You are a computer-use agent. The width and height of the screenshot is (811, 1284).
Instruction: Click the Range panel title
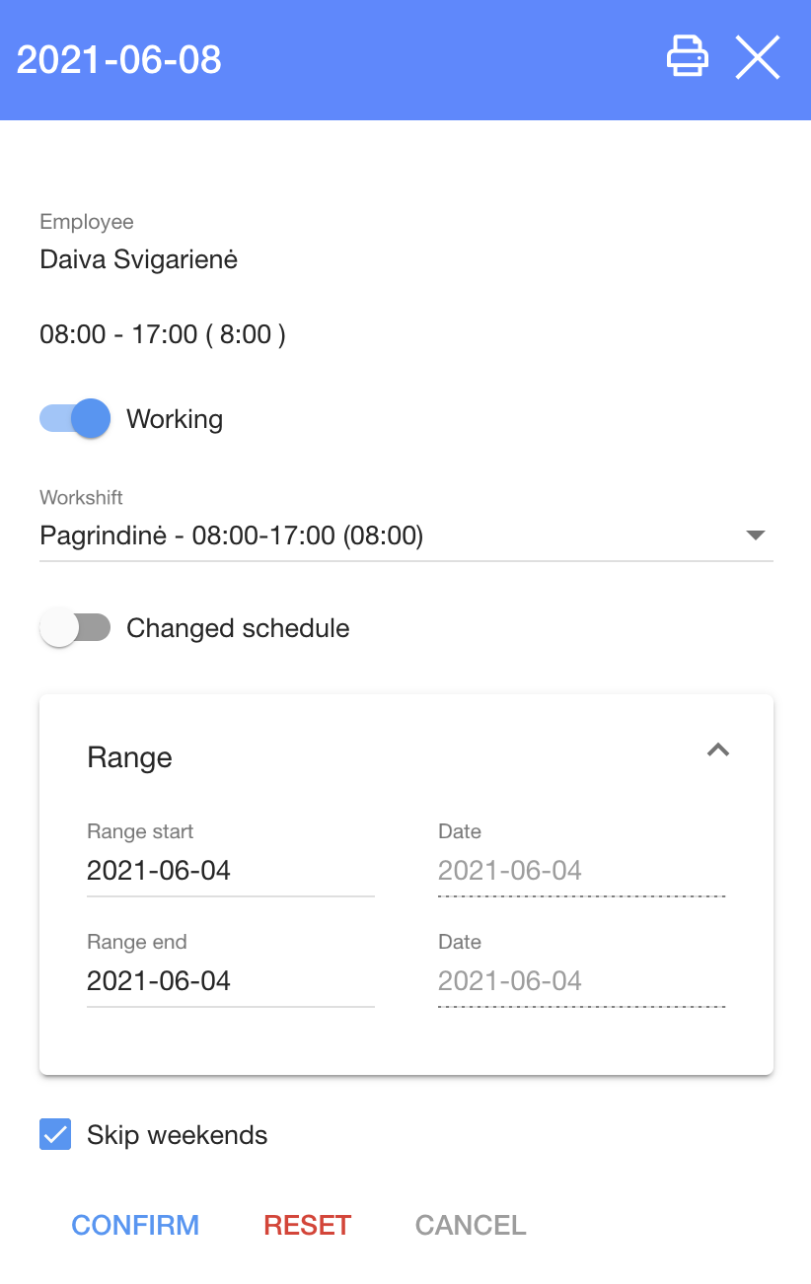(130, 757)
